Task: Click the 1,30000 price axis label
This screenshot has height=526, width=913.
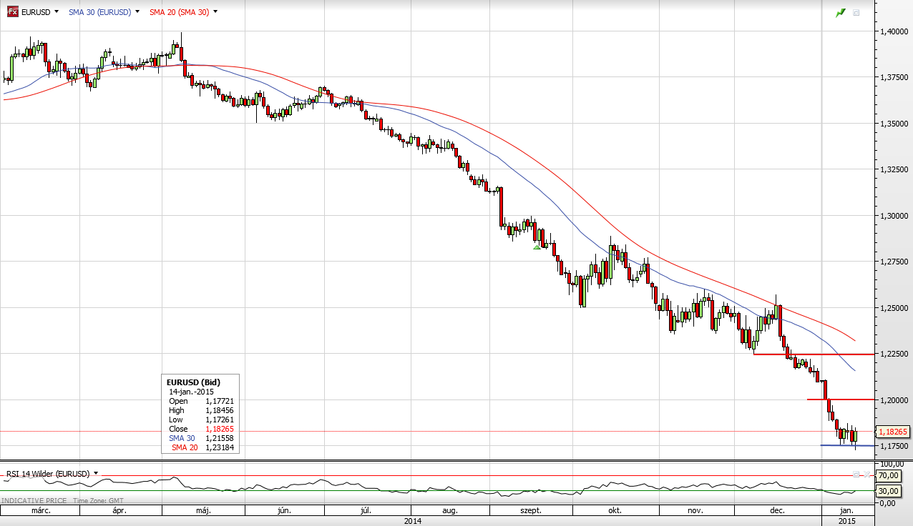Action: click(893, 216)
